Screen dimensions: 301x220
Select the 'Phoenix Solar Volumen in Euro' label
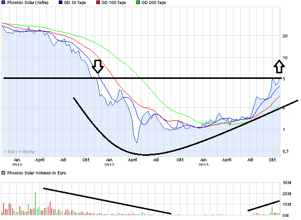[x=36, y=173]
